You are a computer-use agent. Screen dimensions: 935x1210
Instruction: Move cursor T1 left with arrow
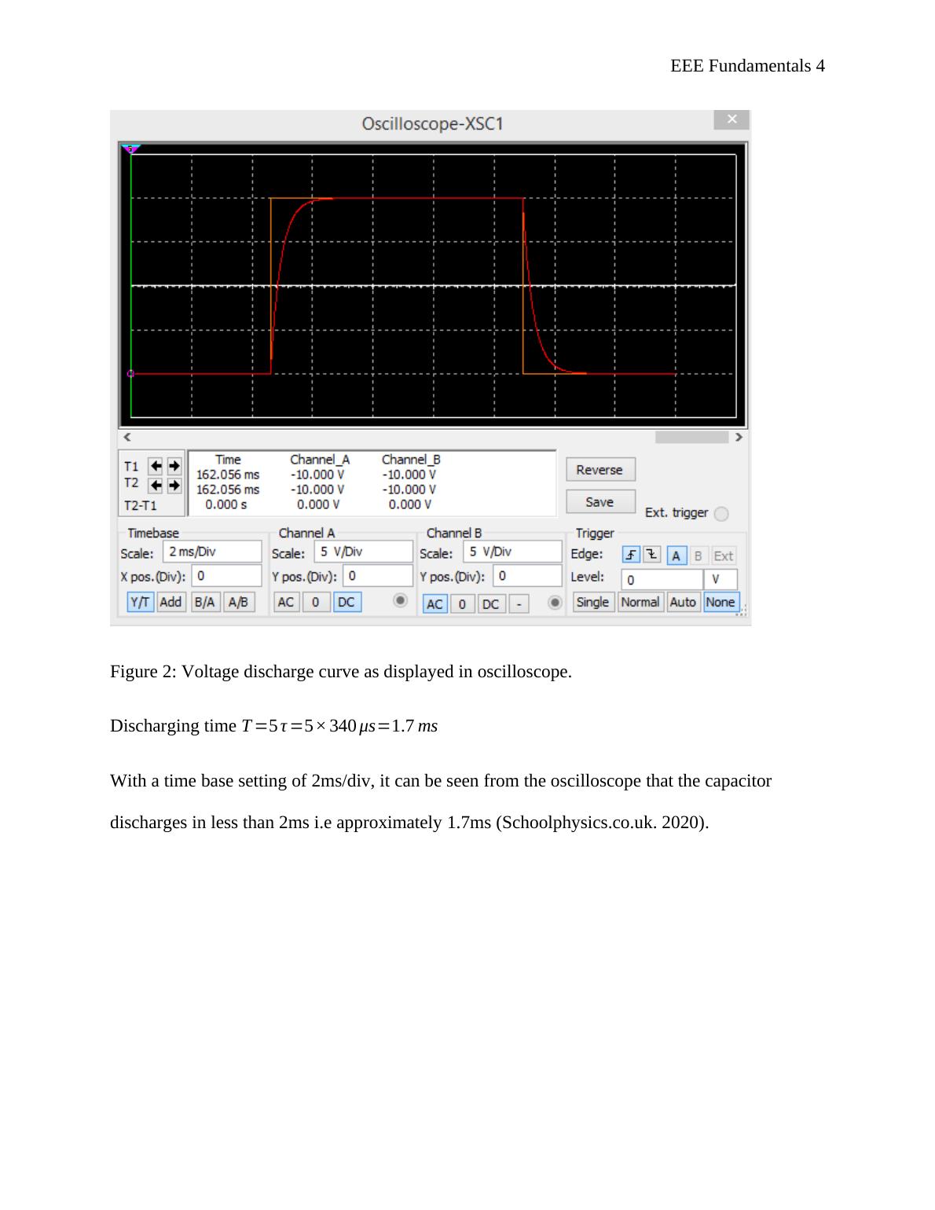click(156, 466)
